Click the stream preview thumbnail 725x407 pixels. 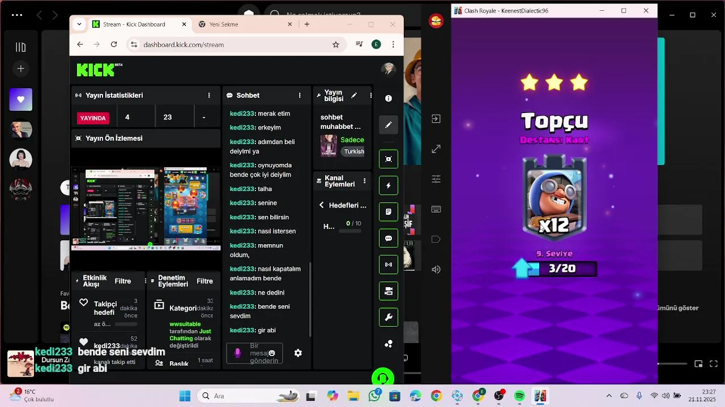pos(146,209)
